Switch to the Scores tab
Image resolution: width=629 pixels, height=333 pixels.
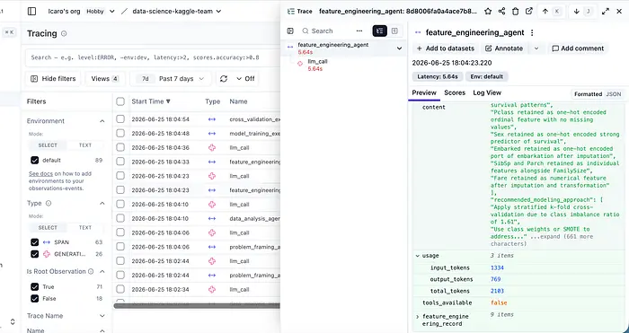pyautogui.click(x=455, y=92)
